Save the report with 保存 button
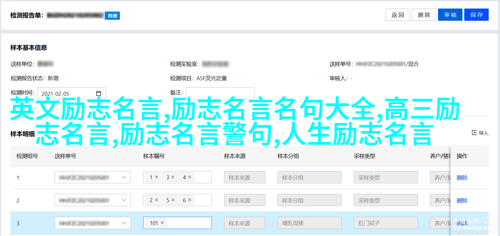This screenshot has height=236, width=500. click(476, 15)
